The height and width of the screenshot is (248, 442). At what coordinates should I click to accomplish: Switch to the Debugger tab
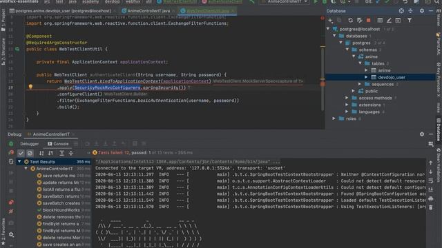29,144
